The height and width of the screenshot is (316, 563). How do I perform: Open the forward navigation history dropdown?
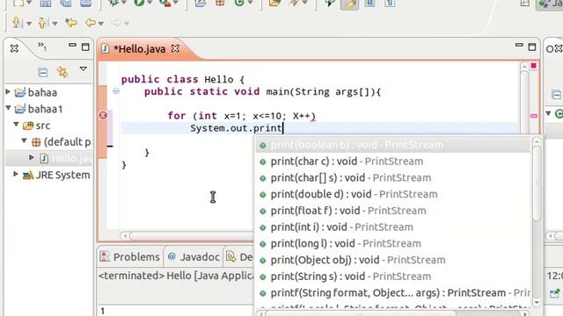127,24
